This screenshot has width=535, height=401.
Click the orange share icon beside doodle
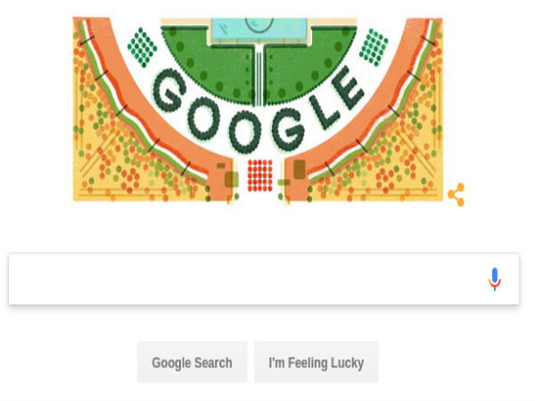tap(457, 194)
